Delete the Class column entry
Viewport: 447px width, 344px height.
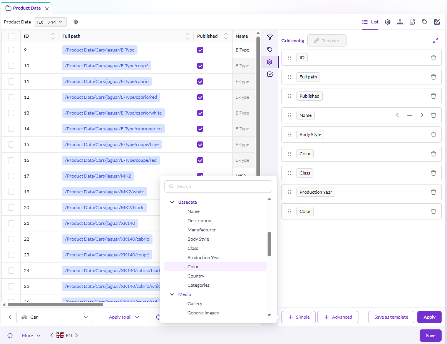[x=433, y=173]
